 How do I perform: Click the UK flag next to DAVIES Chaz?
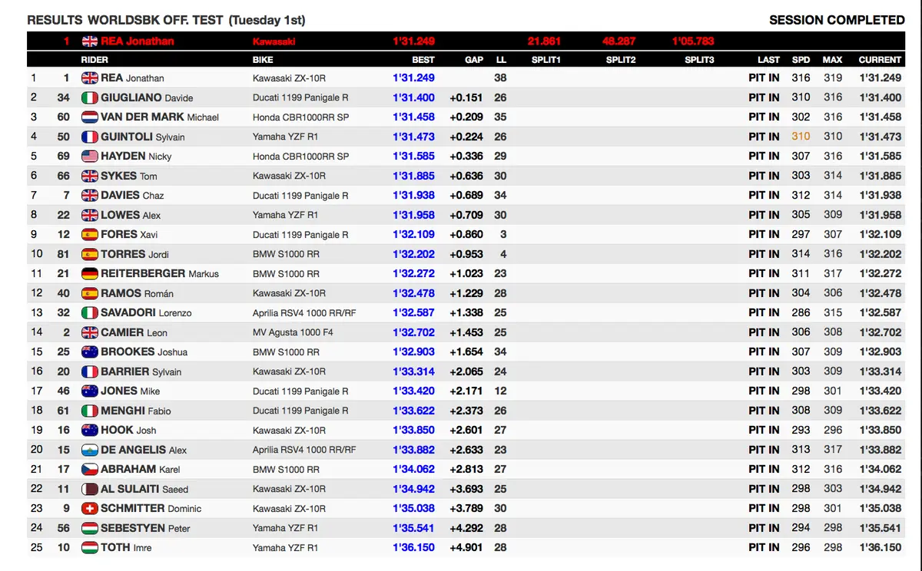90,195
